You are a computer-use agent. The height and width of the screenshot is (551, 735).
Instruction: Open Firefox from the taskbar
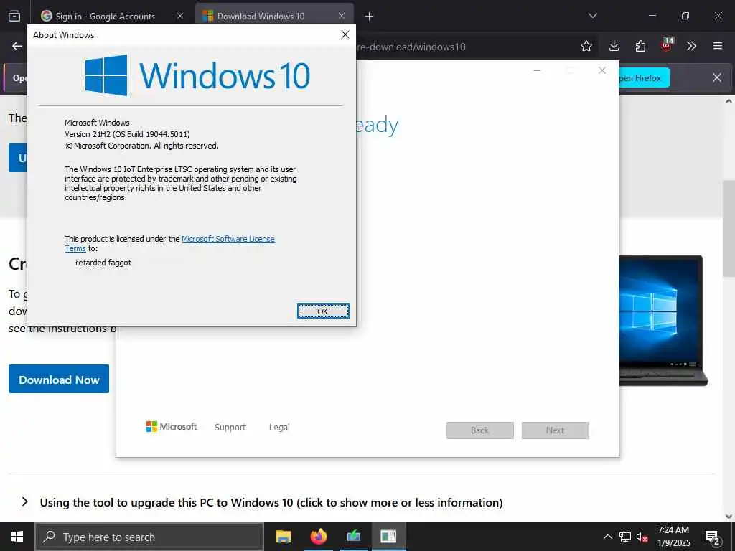coord(319,537)
